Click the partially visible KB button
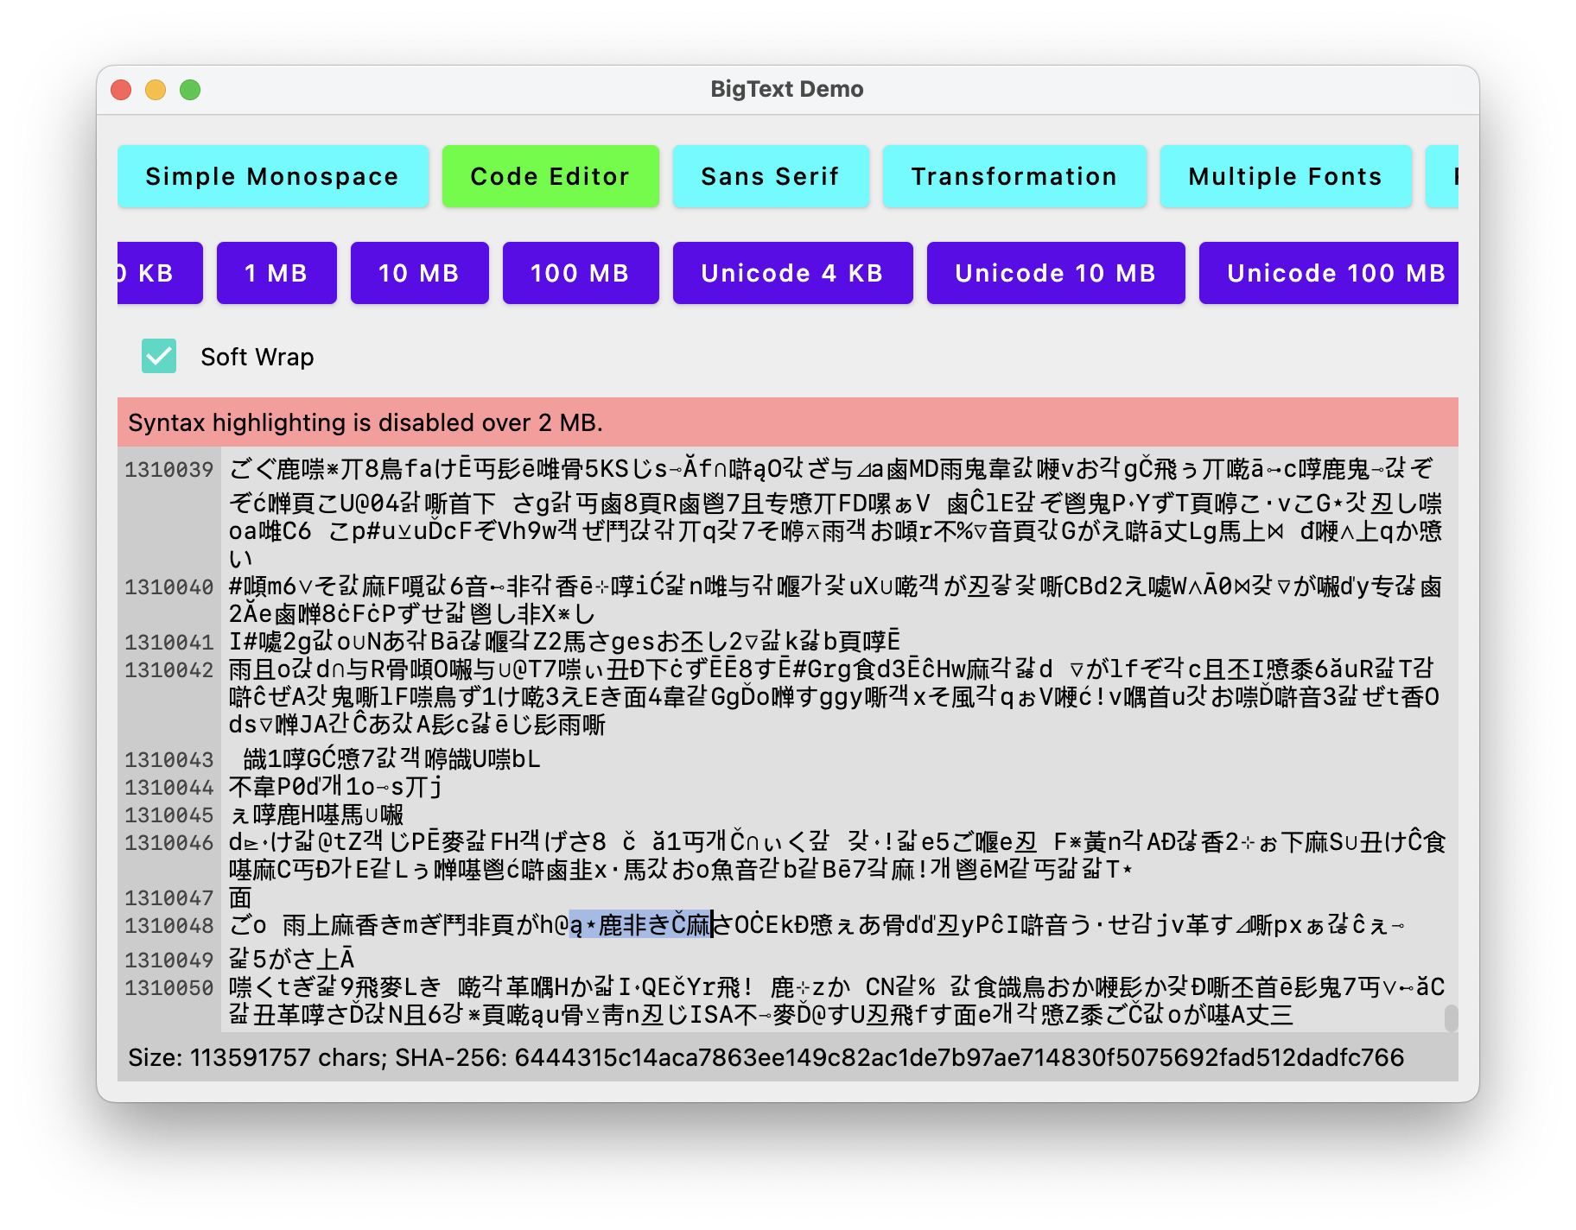The image size is (1576, 1230). coord(160,273)
